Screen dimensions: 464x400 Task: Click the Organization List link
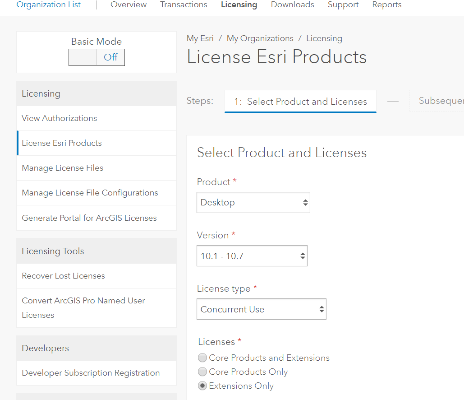coord(49,5)
